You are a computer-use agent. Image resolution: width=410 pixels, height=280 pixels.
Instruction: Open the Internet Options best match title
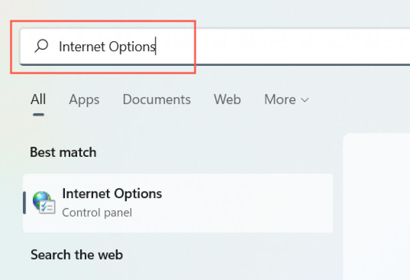pyautogui.click(x=112, y=194)
